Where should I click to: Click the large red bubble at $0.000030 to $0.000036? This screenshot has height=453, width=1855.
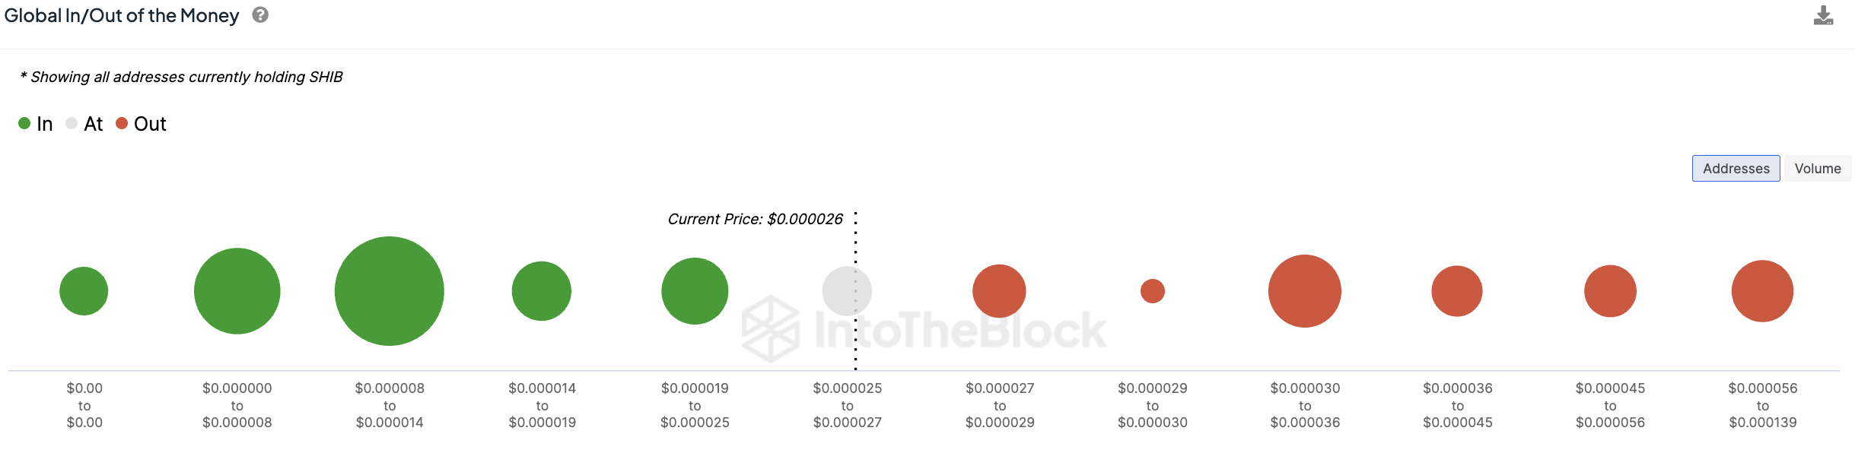1304,291
